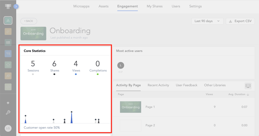
Task: Click the Views stat label
Action: 76,70
